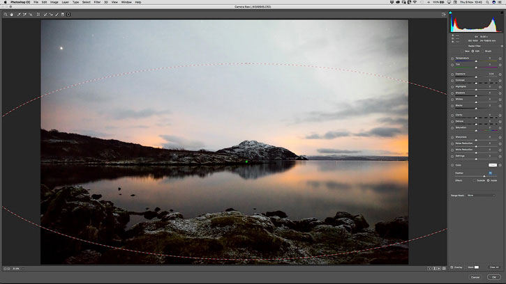Increase Temperature with the plus icon
The height and width of the screenshot is (284, 506).
[x=500, y=58]
